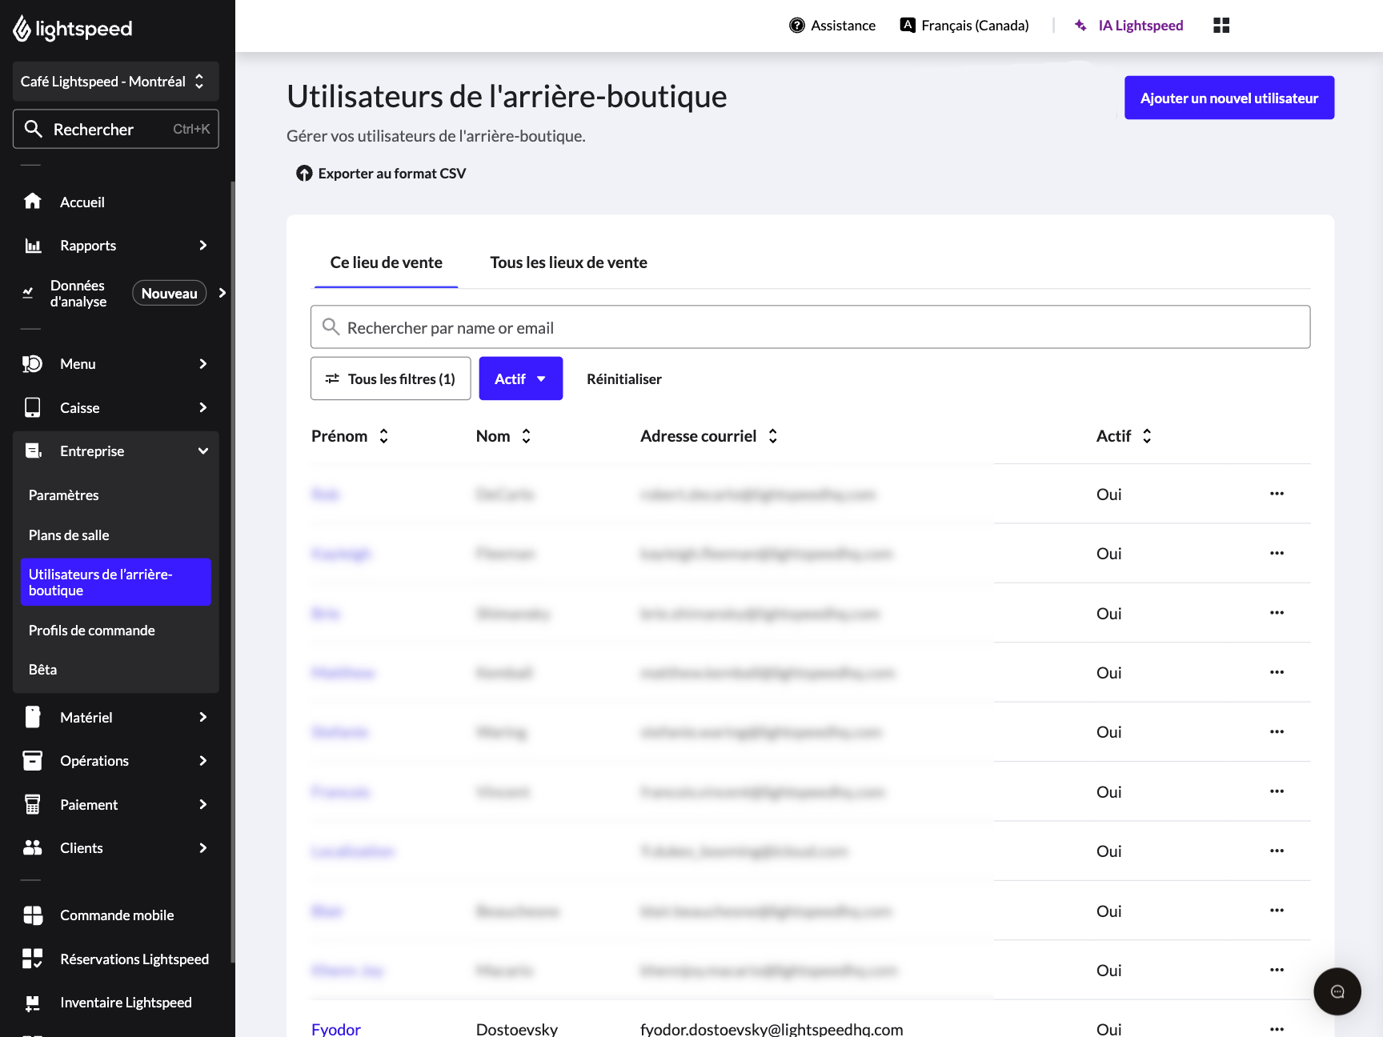Open the chat bubble widget

coord(1337,991)
